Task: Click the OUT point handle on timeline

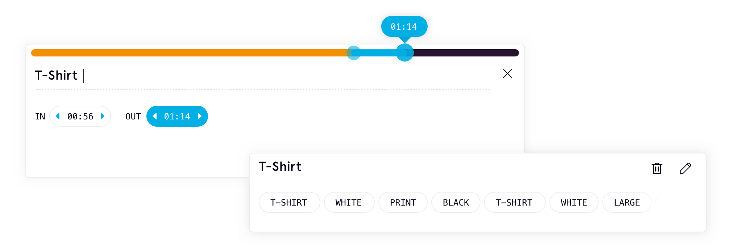Action: [404, 53]
